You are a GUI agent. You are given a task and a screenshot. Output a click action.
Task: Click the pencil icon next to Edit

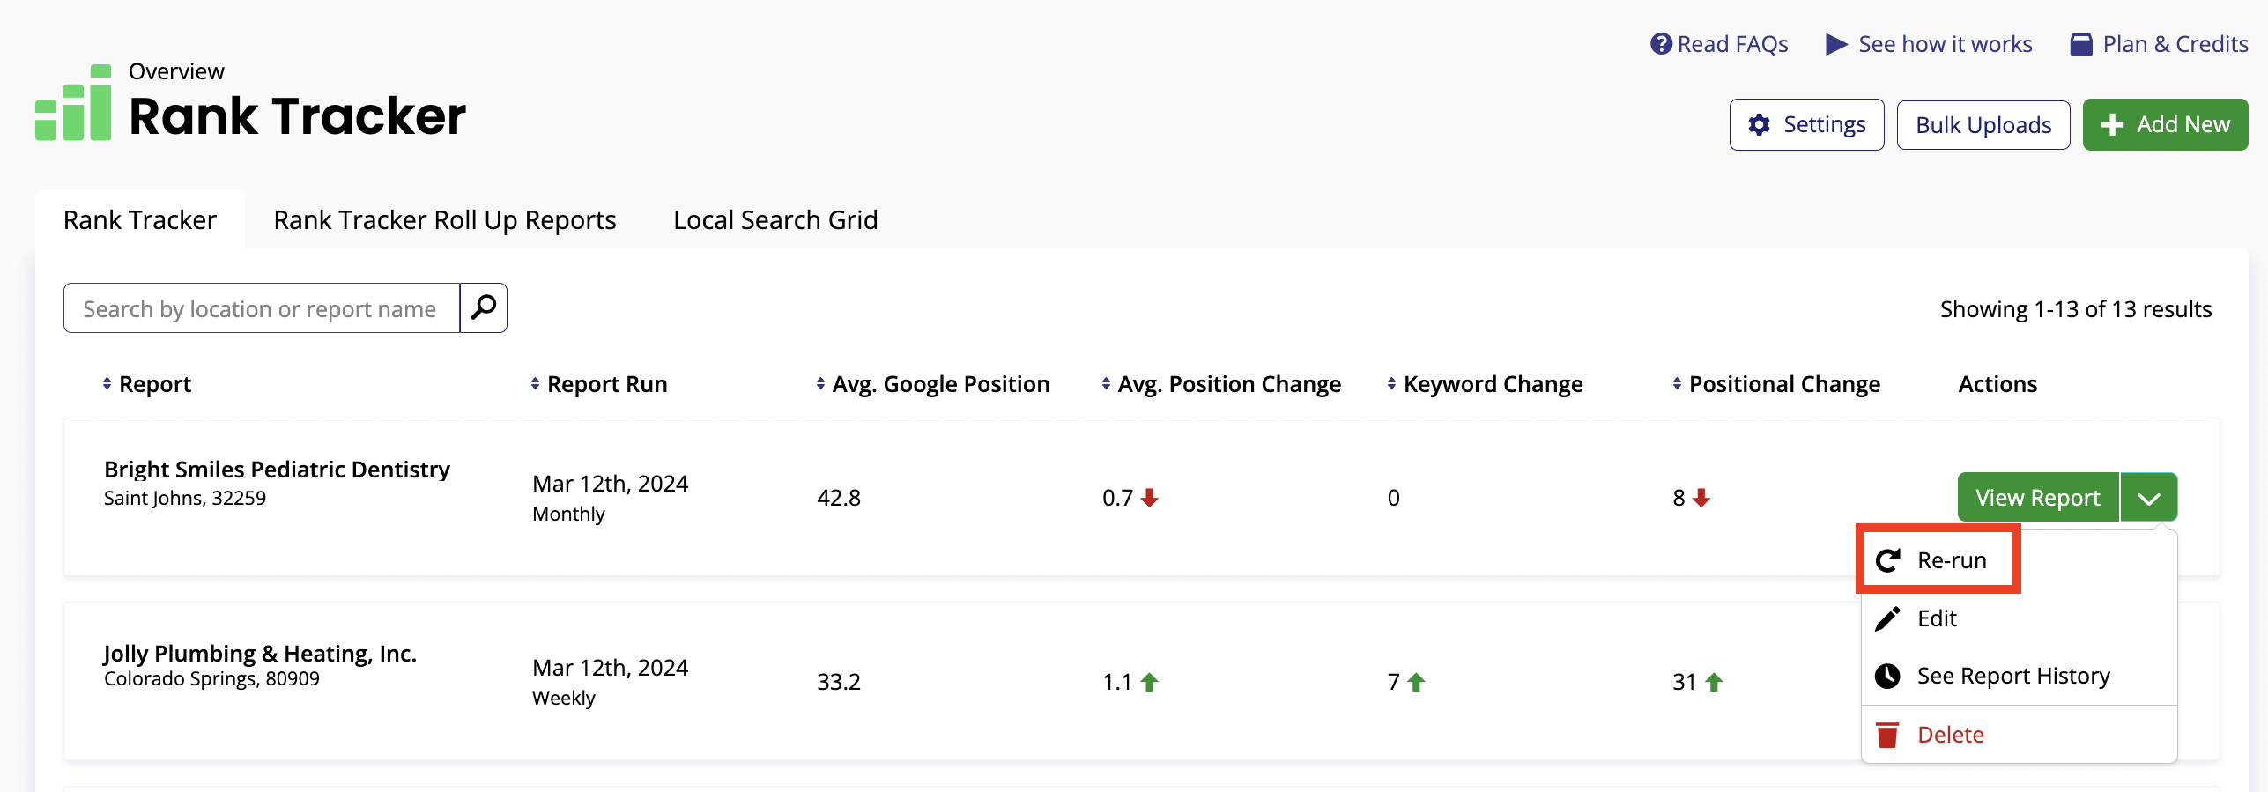click(1887, 618)
